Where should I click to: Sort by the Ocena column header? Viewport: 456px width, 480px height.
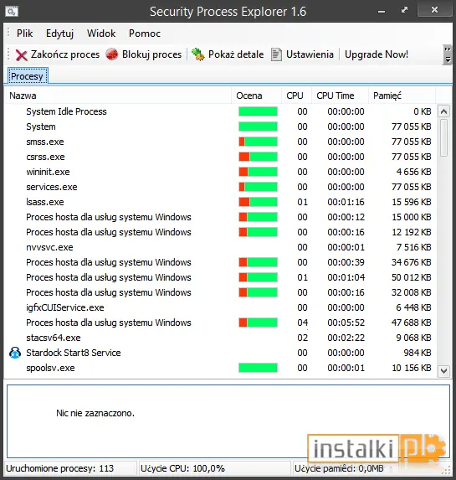tap(256, 95)
